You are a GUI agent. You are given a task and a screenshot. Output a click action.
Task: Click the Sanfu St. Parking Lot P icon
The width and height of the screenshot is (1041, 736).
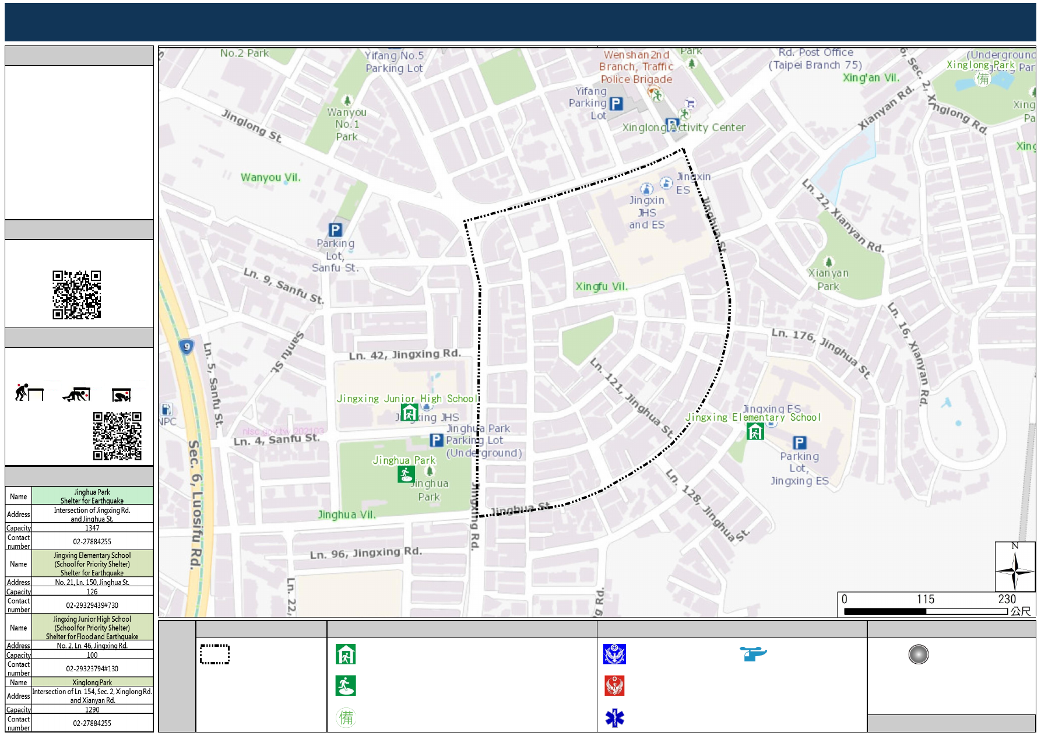[x=335, y=230]
